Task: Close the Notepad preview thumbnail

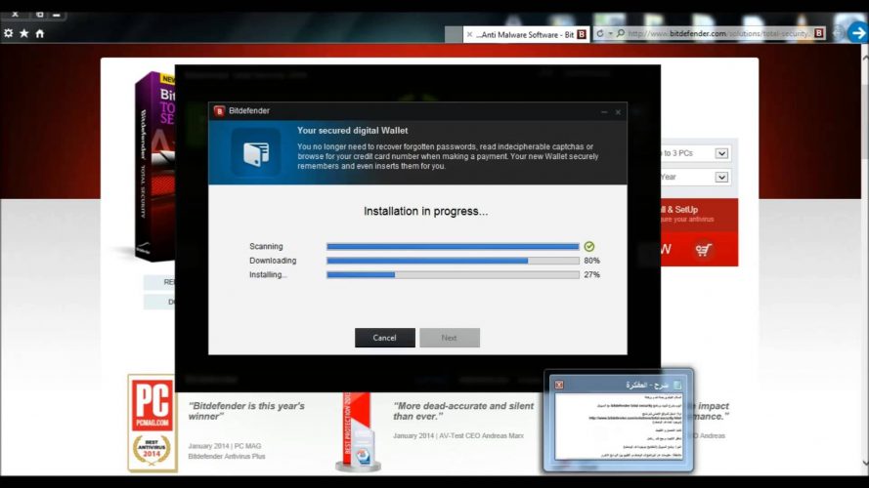Action: click(559, 385)
